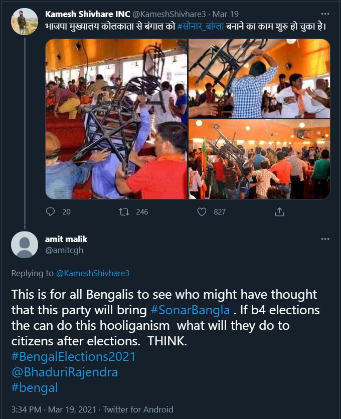Click the @KameshShivhare3 link in Replying to
Viewport: 341px width, 419px height.
93,273
